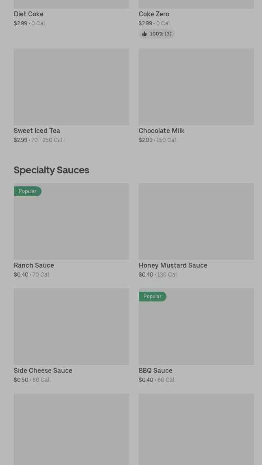Viewport: 262px width, 465px height.
Task: Select the Coke Zero item name
Action: tap(154, 14)
